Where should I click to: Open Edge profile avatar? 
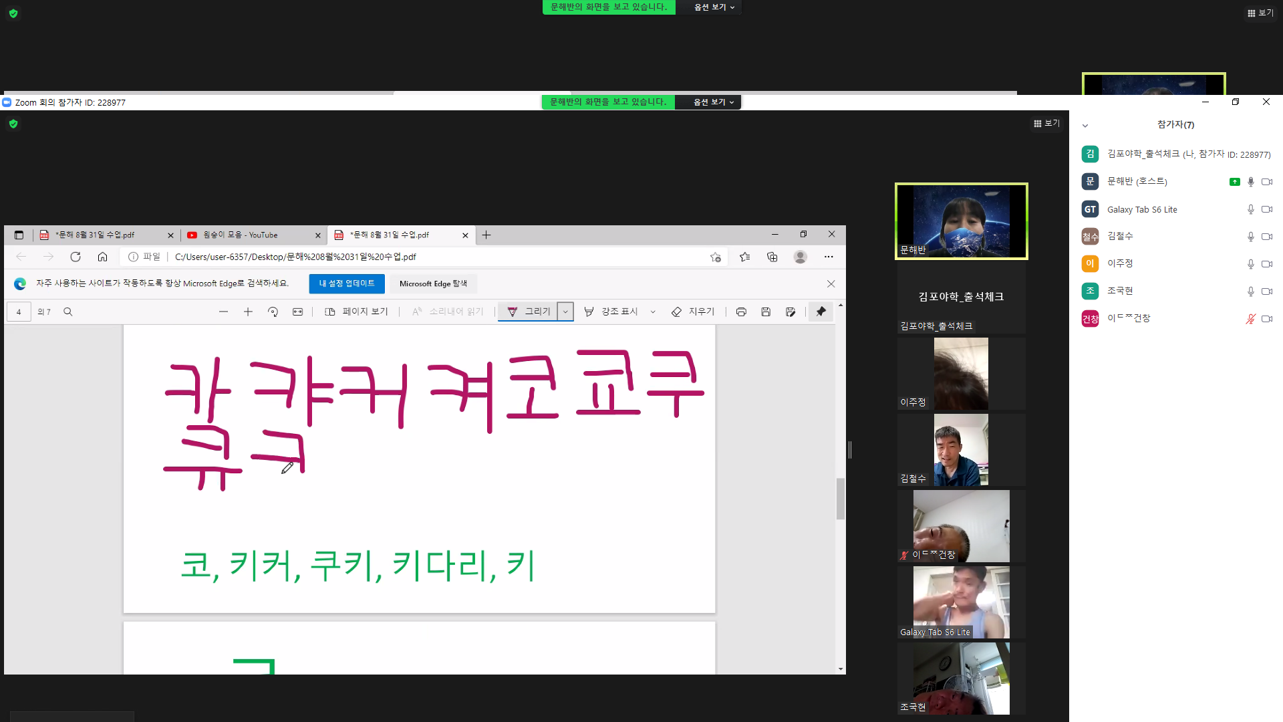pos(800,257)
